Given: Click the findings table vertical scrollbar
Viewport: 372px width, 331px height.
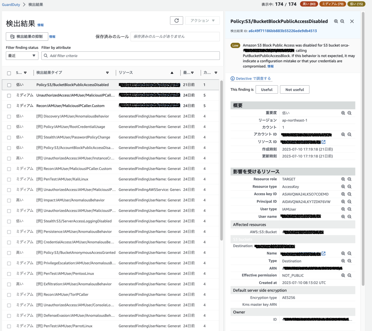Looking at the screenshot, I should click(x=221, y=160).
